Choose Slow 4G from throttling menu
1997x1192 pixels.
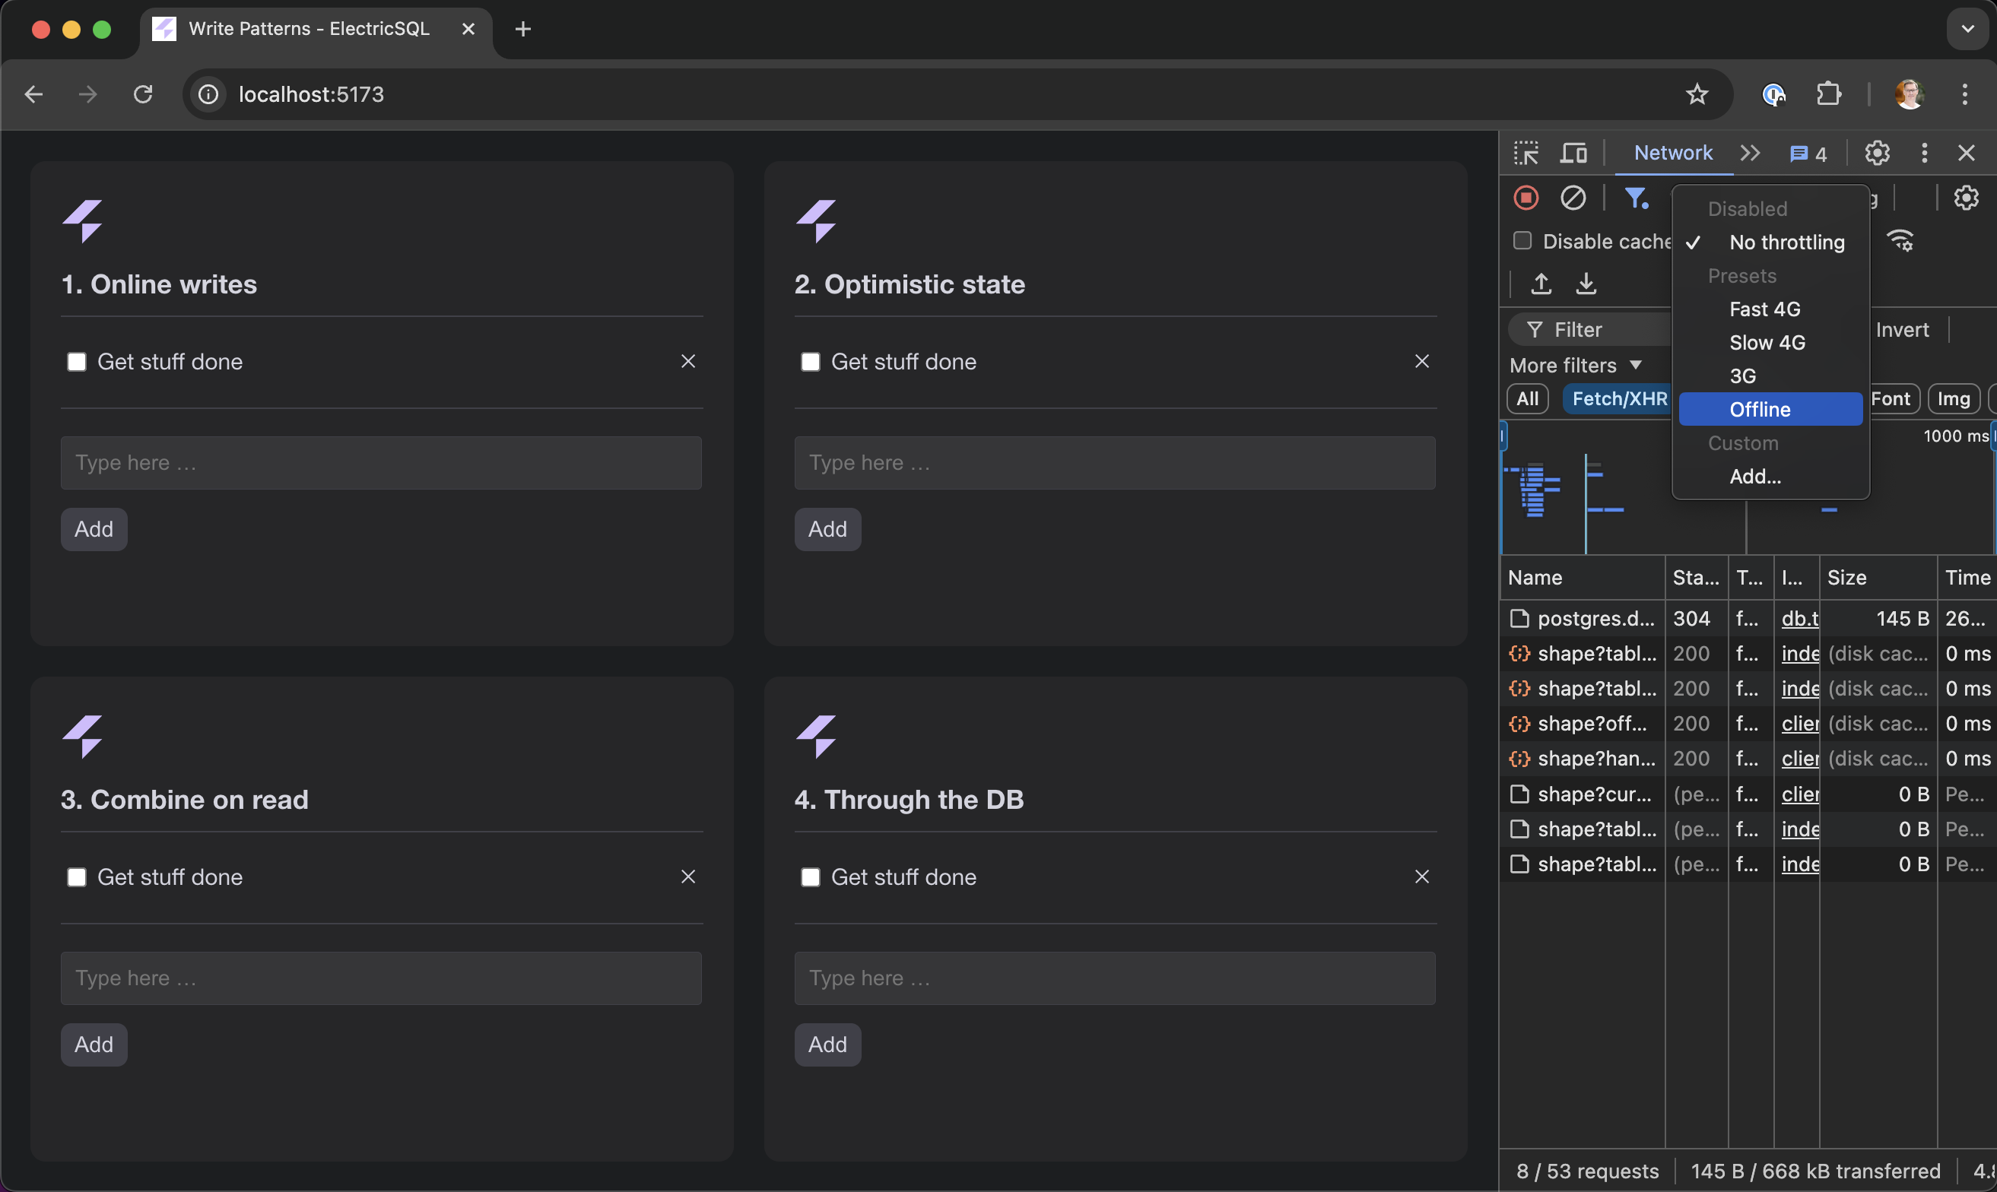(x=1767, y=343)
